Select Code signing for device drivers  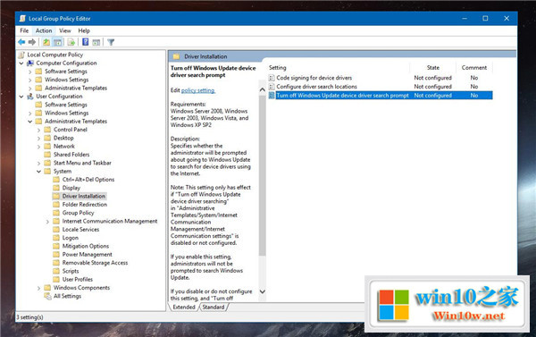(x=314, y=78)
